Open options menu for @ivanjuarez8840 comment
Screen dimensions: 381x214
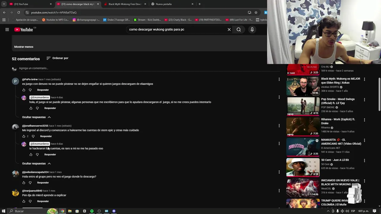279,191
